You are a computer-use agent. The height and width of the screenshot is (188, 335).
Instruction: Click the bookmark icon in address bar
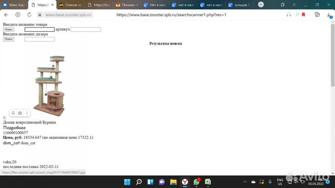pos(303,15)
